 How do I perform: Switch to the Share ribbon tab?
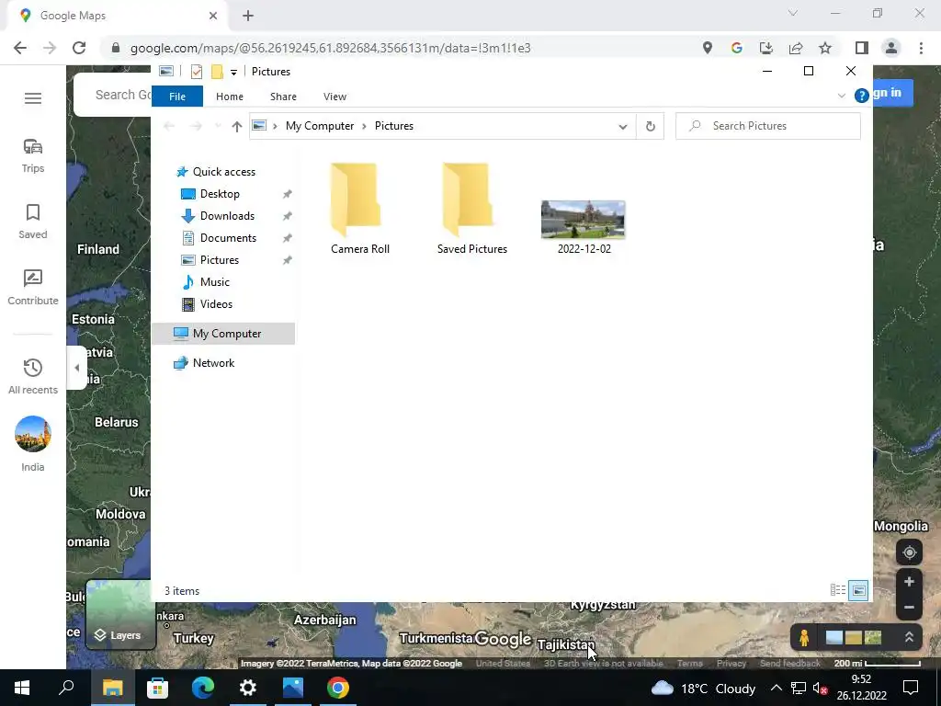[283, 96]
